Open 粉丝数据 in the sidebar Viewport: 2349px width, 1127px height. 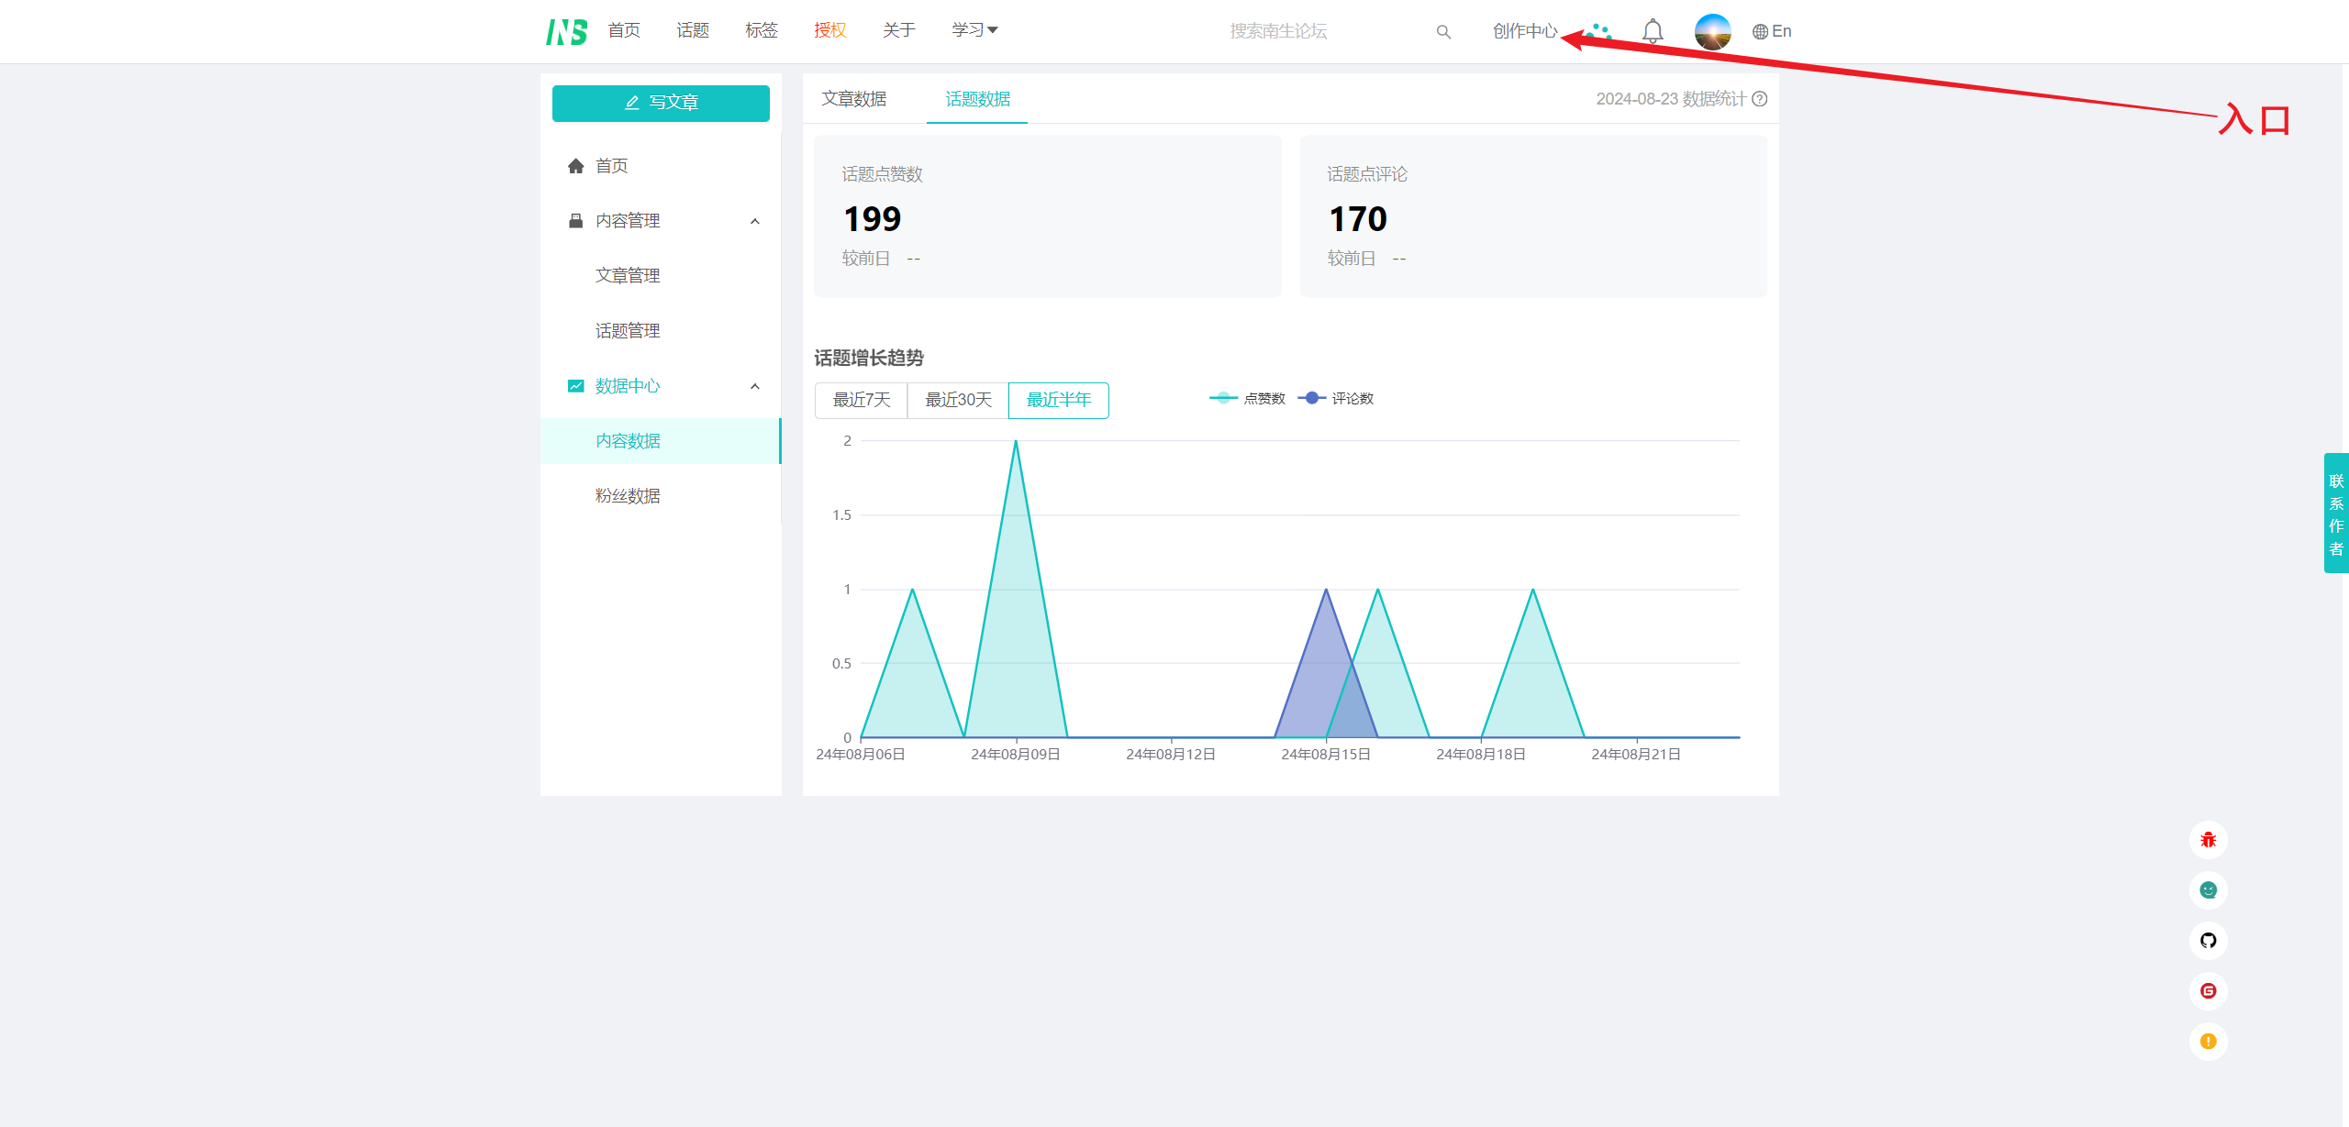628,496
